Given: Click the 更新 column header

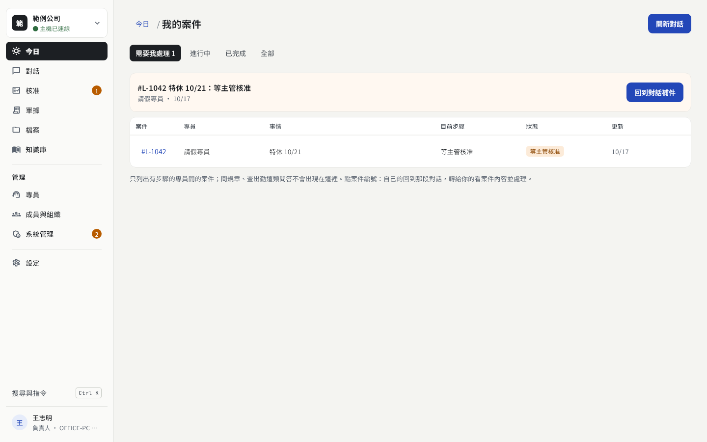Looking at the screenshot, I should (x=618, y=126).
